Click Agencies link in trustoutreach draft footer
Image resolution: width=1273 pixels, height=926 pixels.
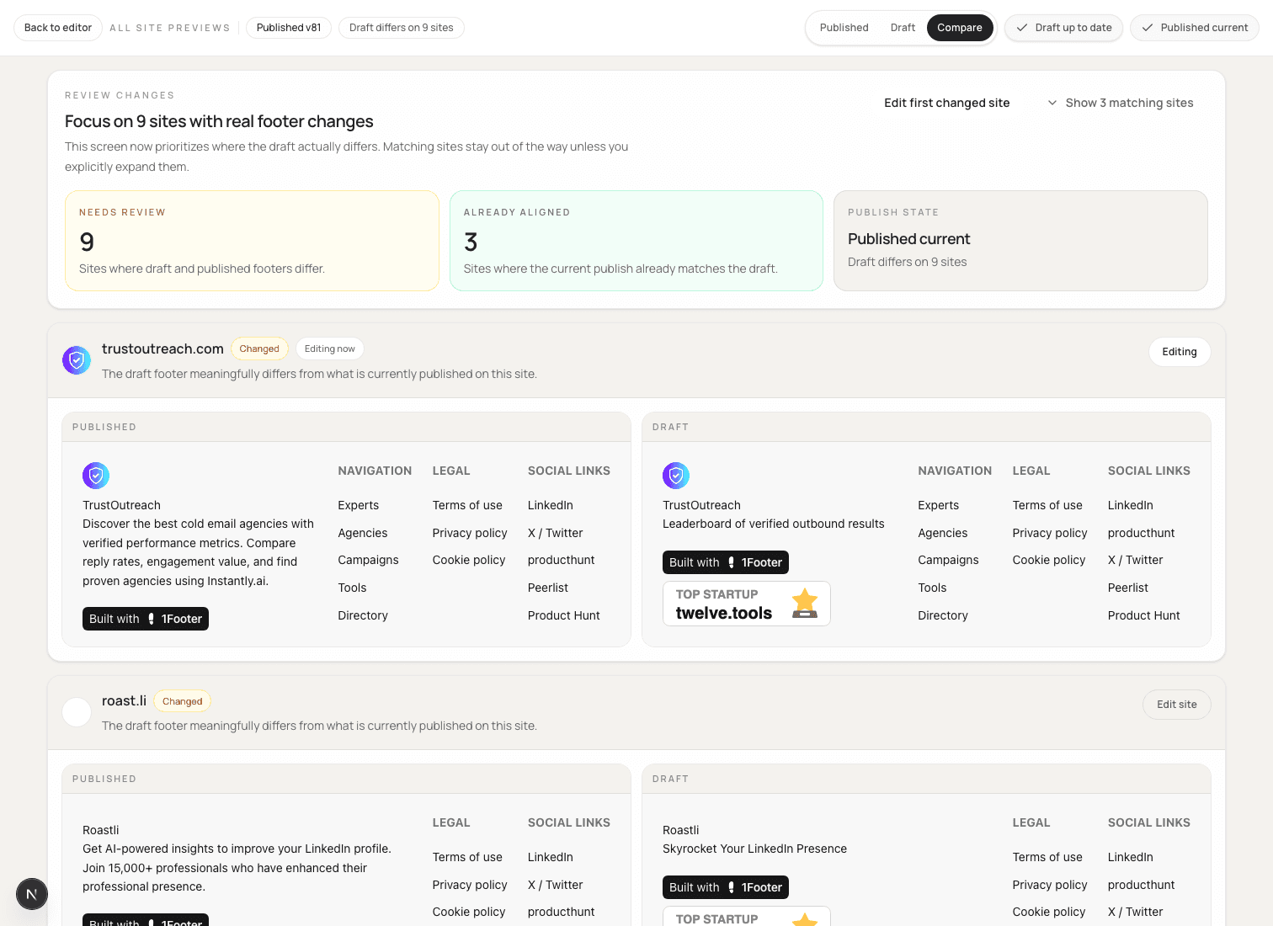943,533
